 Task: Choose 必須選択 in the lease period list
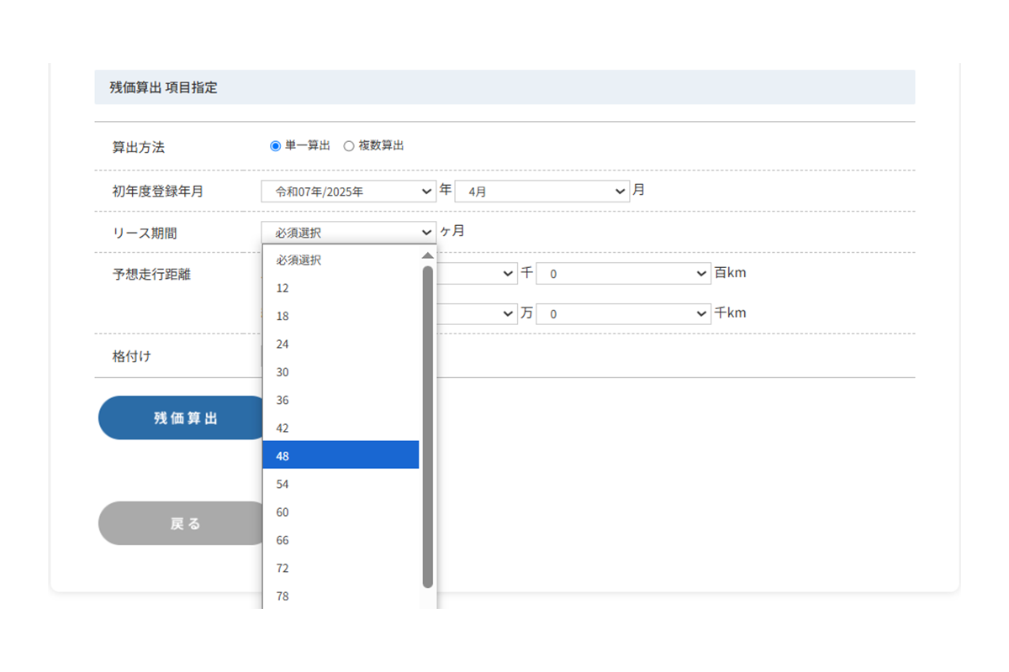point(341,260)
